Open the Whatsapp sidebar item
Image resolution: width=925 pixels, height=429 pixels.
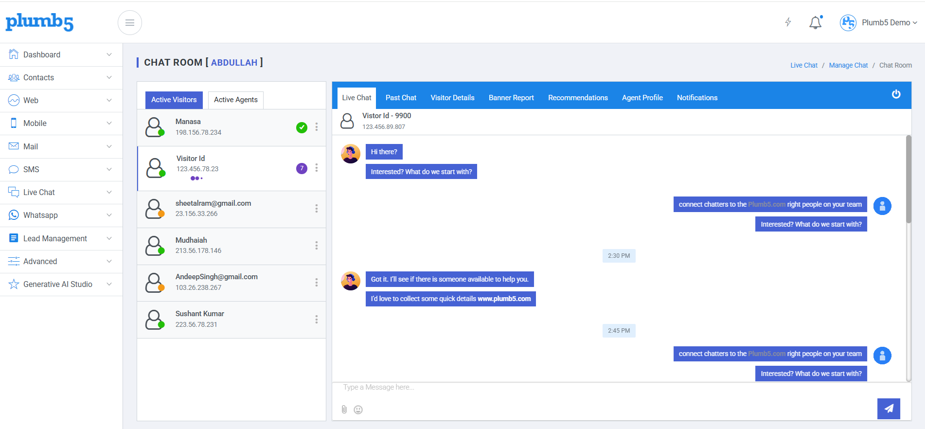(61, 215)
